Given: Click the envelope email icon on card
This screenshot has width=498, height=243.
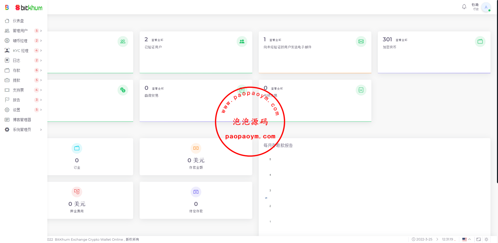Looking at the screenshot, I should [x=361, y=42].
